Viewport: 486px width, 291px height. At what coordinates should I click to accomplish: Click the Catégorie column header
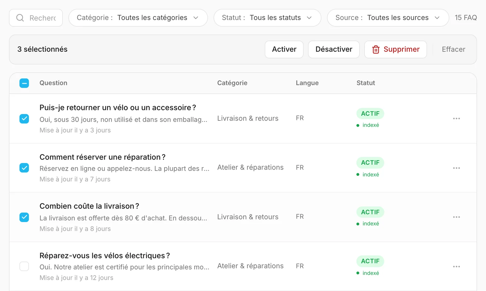(x=232, y=83)
